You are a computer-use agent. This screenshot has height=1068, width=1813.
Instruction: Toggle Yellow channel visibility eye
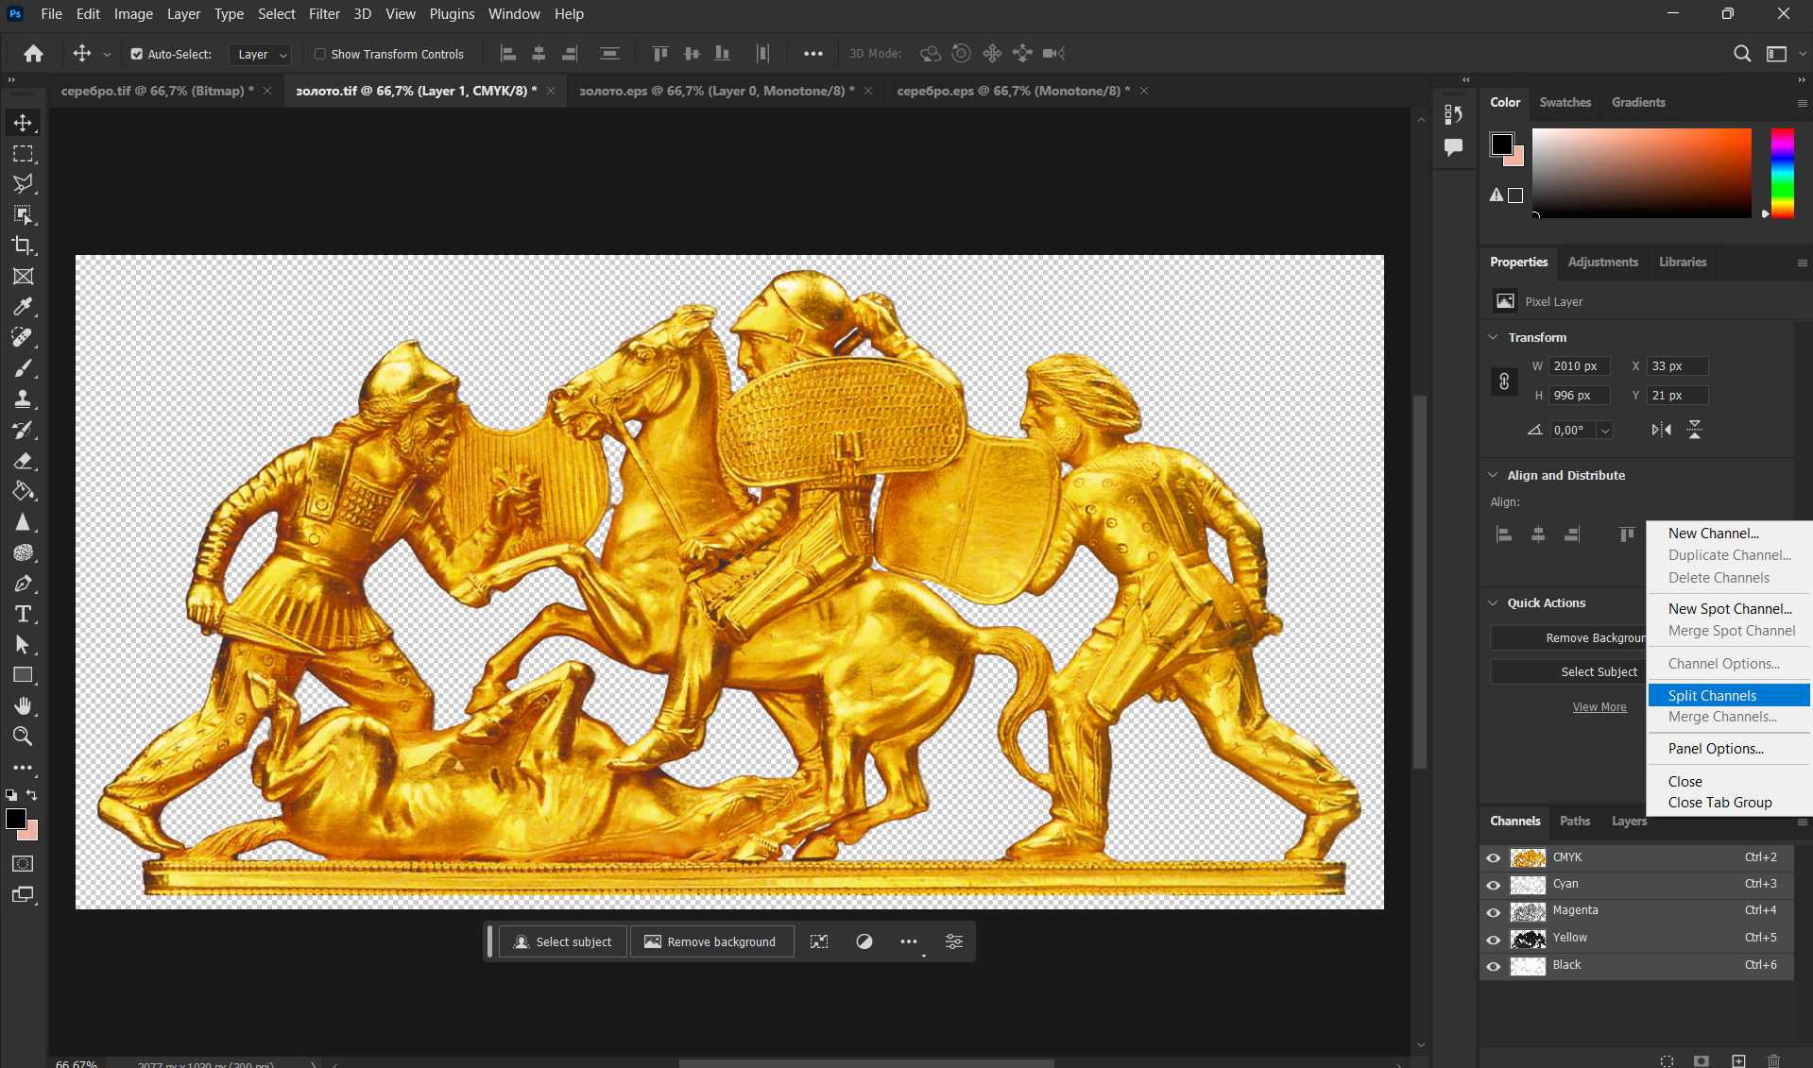pyautogui.click(x=1494, y=939)
